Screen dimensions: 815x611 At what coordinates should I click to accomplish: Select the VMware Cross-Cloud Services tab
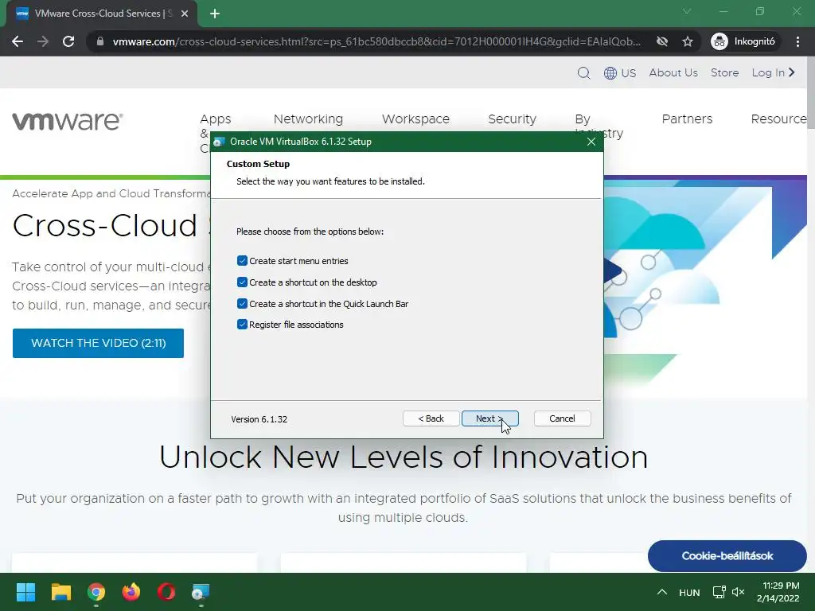tap(102, 14)
